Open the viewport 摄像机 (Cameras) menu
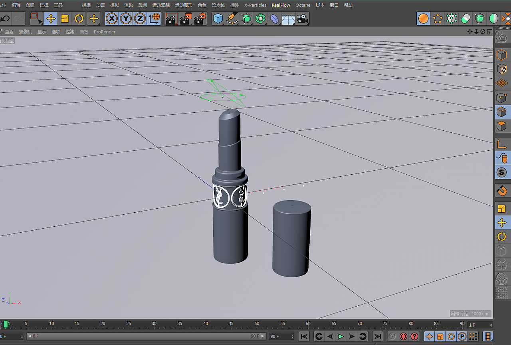Screen dimensions: 511x345 (x=26, y=32)
